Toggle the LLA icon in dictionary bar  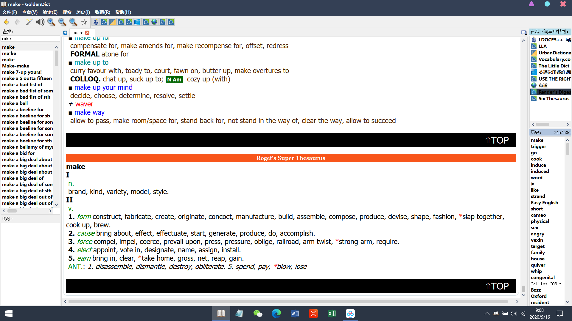(x=104, y=22)
